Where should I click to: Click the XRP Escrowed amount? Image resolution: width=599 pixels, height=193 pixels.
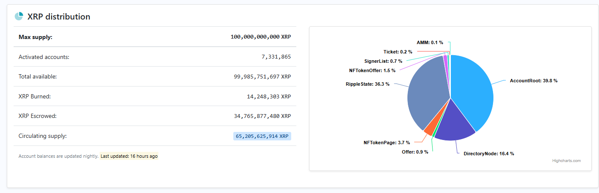click(x=262, y=116)
